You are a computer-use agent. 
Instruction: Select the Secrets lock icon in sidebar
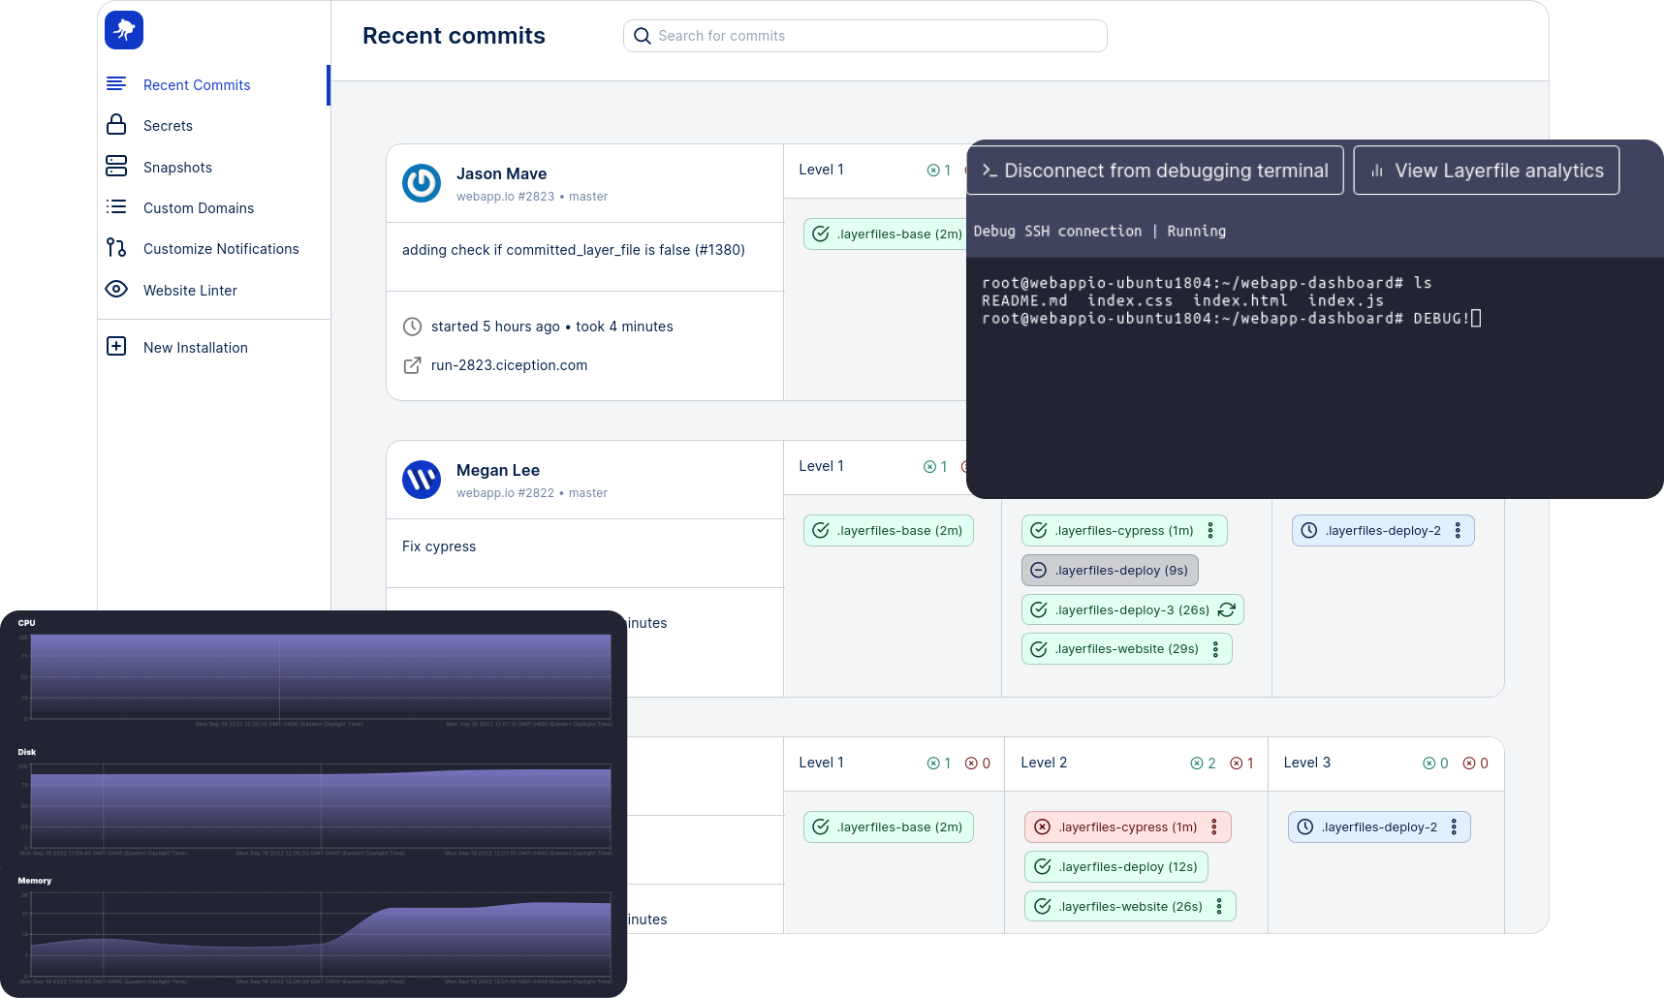[116, 125]
